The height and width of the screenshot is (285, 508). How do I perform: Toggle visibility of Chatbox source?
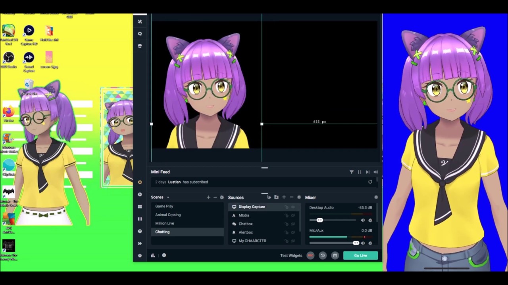[293, 224]
